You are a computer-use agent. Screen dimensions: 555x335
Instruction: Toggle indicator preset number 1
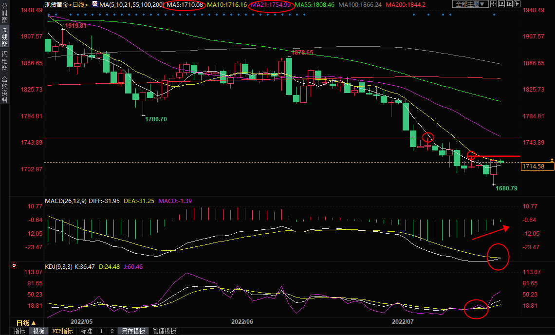coord(101,331)
